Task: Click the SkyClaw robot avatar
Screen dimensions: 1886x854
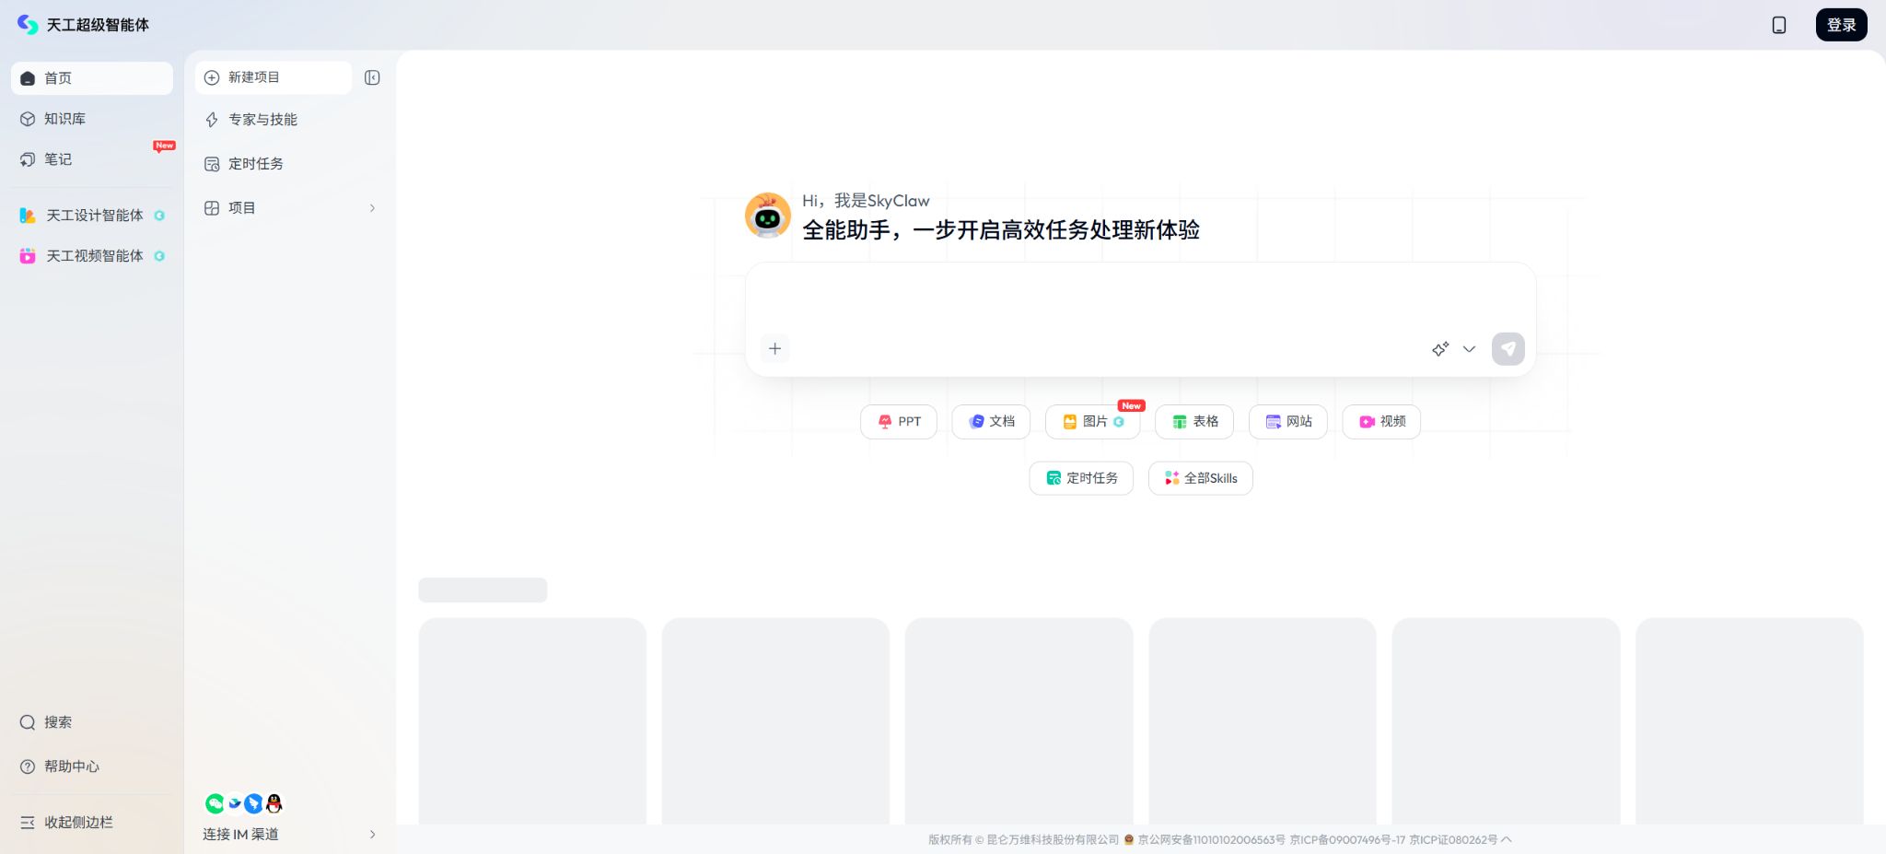Action: [x=767, y=216]
